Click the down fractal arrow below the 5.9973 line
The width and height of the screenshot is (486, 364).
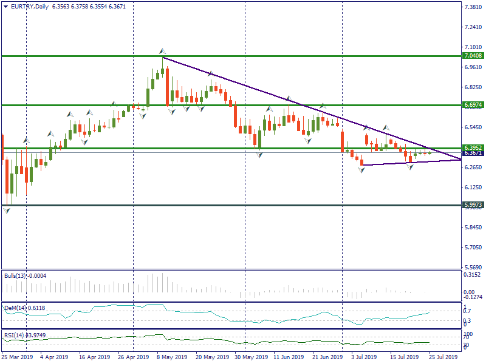click(7, 211)
